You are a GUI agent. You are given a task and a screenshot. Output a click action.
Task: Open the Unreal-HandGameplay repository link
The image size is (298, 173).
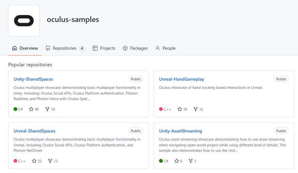[181, 79]
